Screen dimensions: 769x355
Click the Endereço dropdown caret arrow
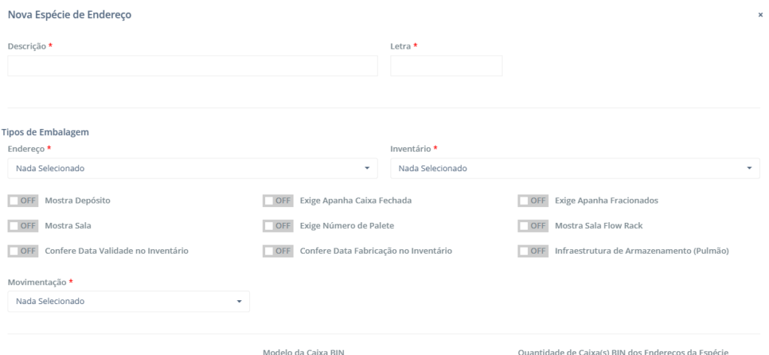pos(367,168)
